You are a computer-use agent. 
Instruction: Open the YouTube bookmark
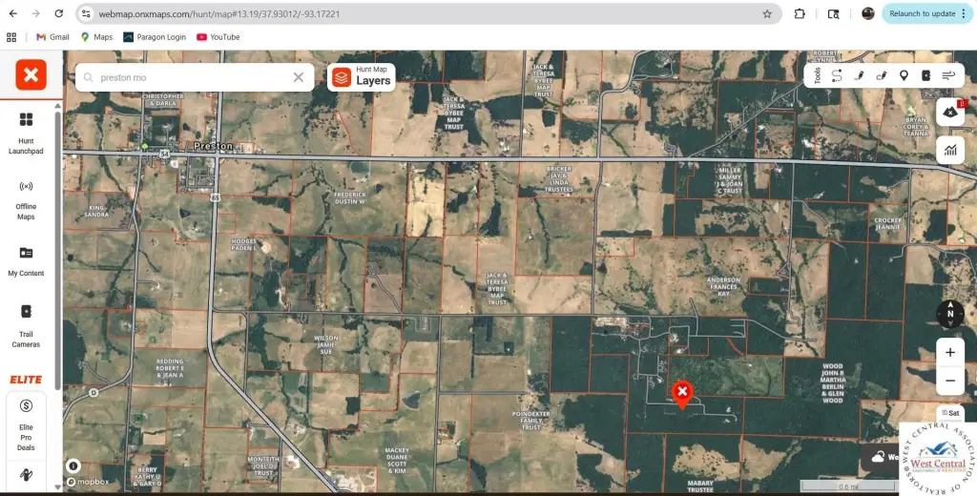coord(218,37)
